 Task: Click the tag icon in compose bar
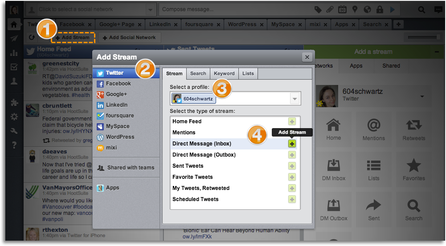tap(318, 10)
